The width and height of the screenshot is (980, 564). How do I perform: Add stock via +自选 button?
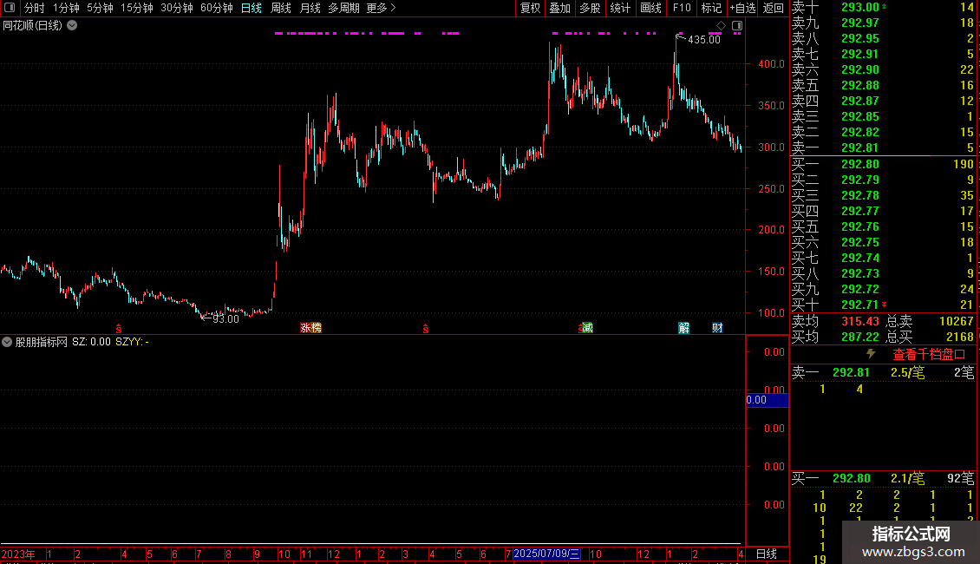pos(743,8)
